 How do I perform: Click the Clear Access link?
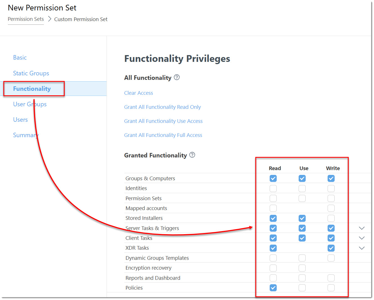(x=139, y=93)
